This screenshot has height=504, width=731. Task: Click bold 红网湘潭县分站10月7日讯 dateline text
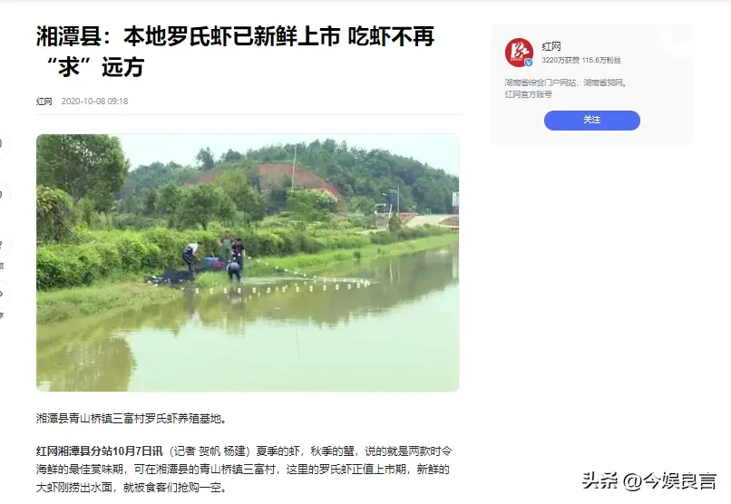[x=100, y=451]
